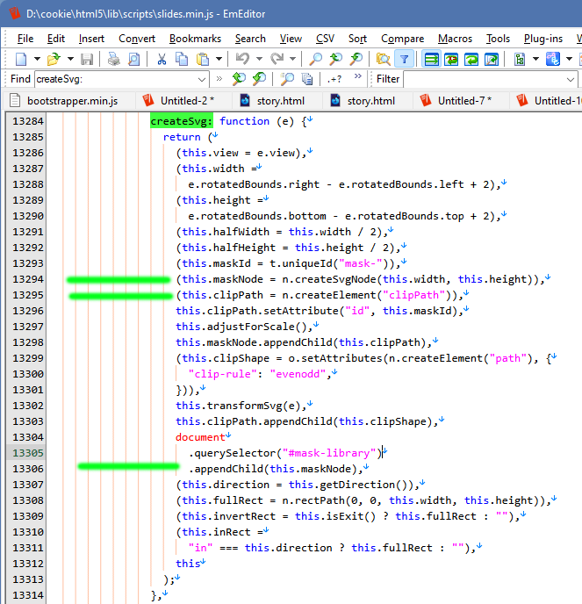582x604 pixels.
Task: Open the Macros menu
Action: coord(455,38)
